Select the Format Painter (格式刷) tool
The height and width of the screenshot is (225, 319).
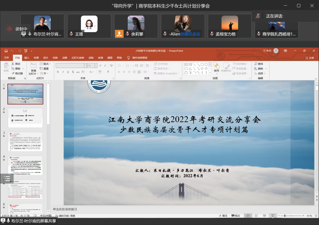[13, 73]
